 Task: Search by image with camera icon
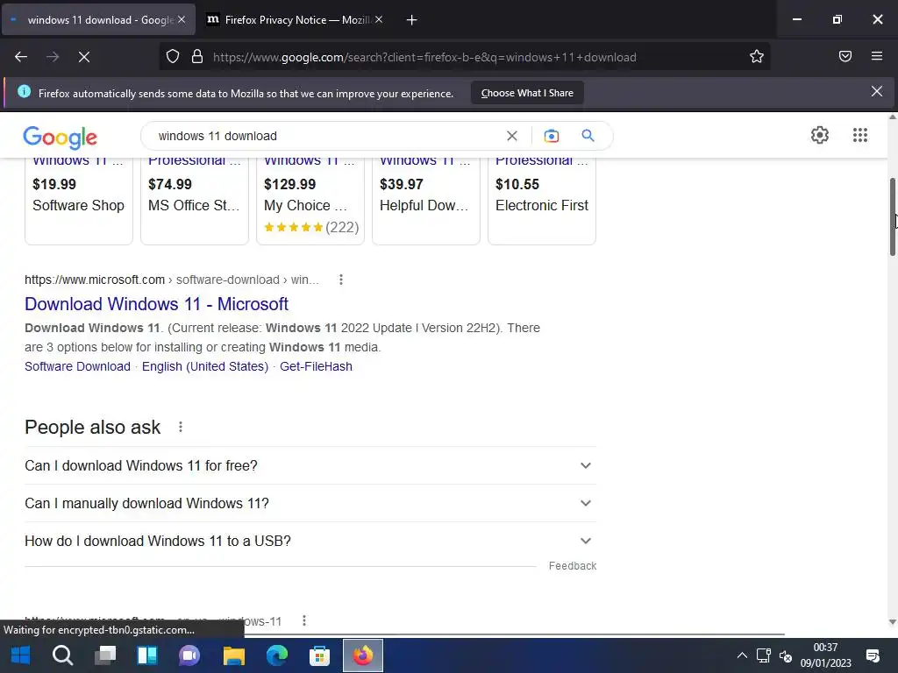coord(551,136)
